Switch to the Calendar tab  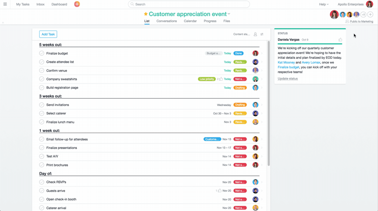click(x=190, y=21)
